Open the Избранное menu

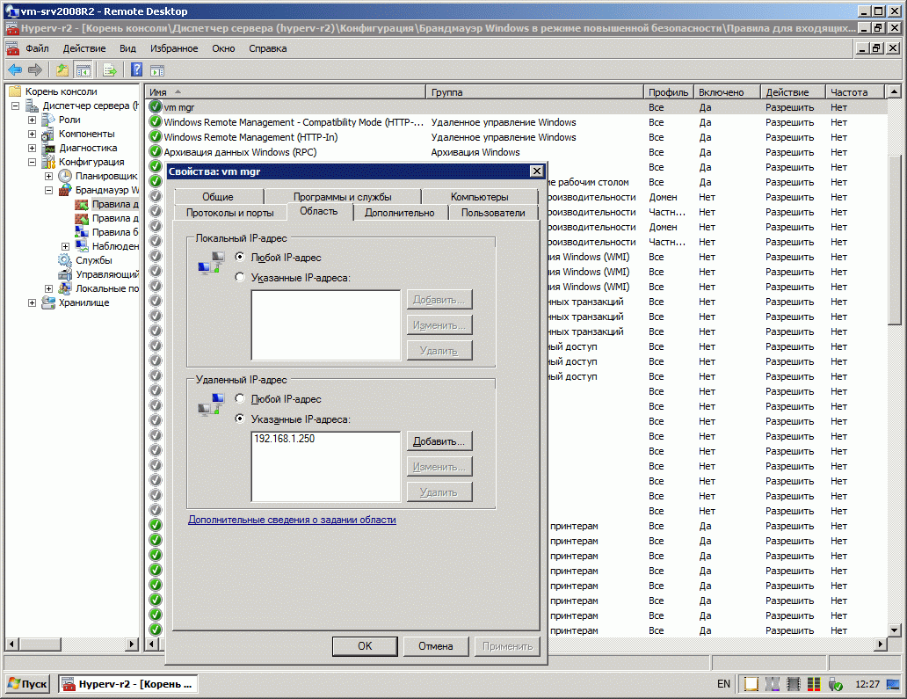(174, 48)
